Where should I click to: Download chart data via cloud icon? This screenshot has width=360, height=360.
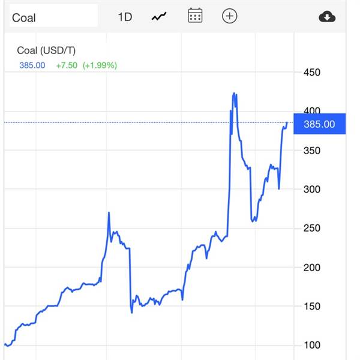pyautogui.click(x=327, y=17)
